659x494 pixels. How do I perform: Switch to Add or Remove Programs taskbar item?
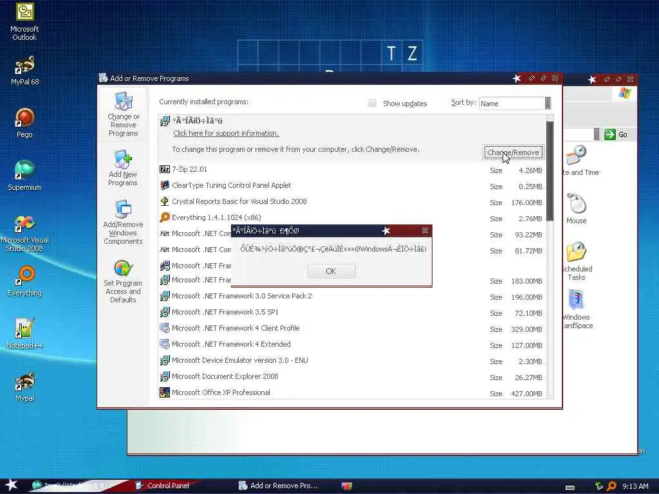point(278,486)
